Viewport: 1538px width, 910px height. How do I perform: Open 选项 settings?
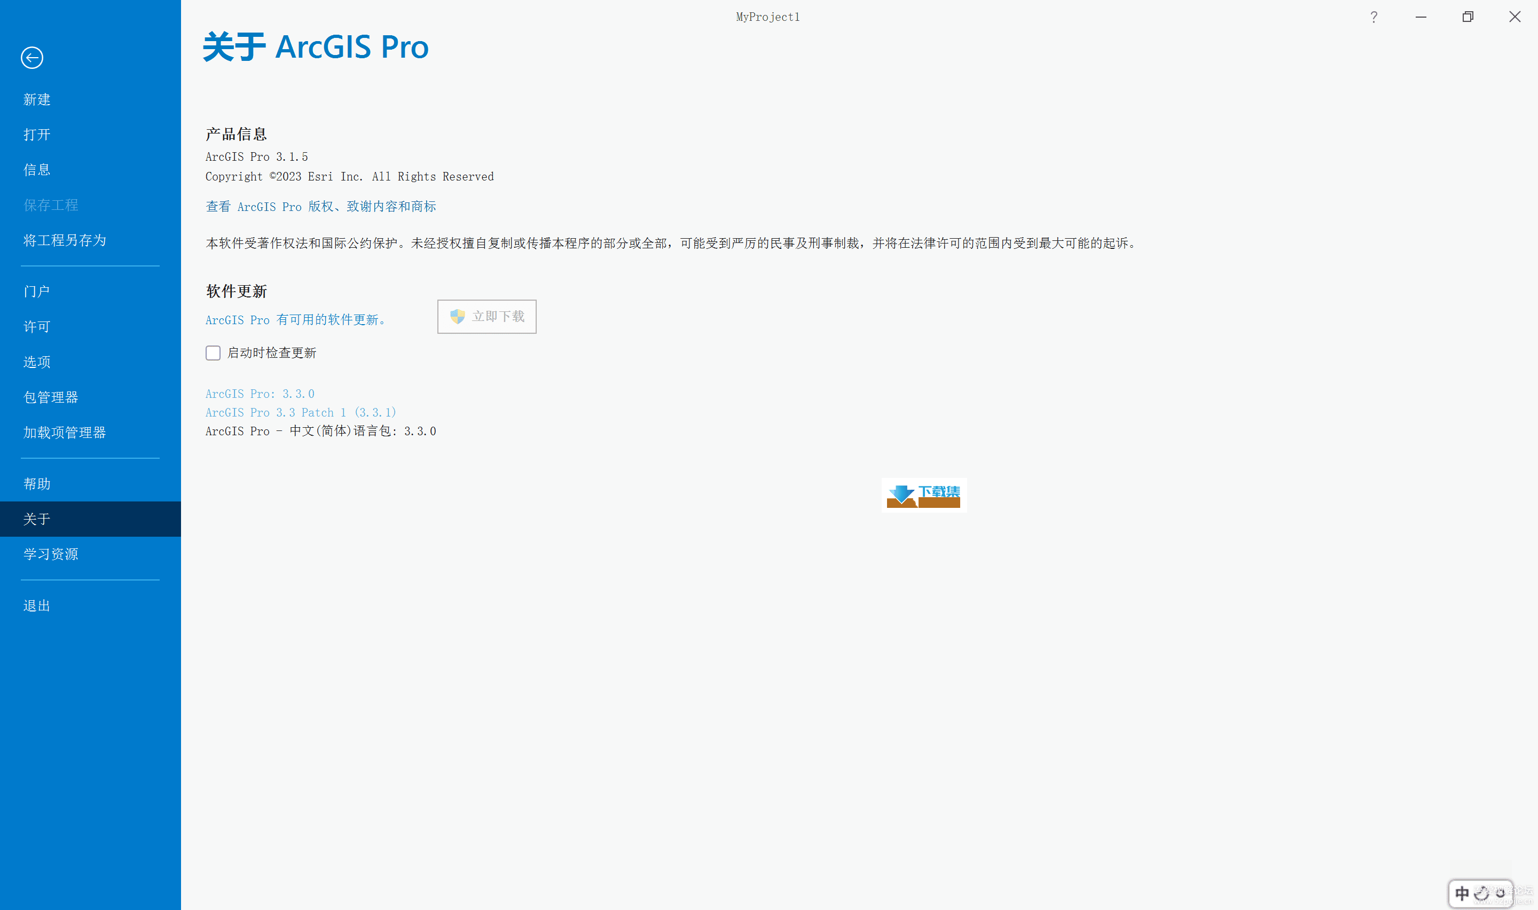(90, 362)
